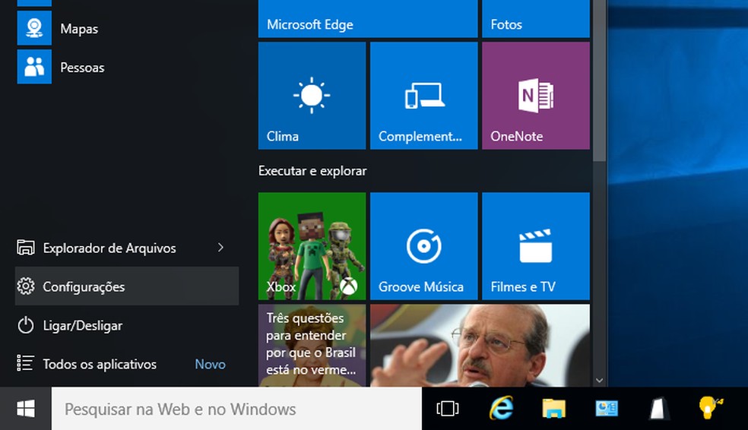Click the Todos os aplicativos list icon
The height and width of the screenshot is (430, 748).
tap(25, 363)
